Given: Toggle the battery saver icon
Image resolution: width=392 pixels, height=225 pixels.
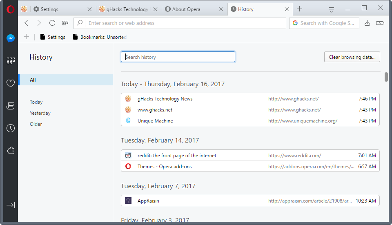Looking at the screenshot, I should pos(380,23).
